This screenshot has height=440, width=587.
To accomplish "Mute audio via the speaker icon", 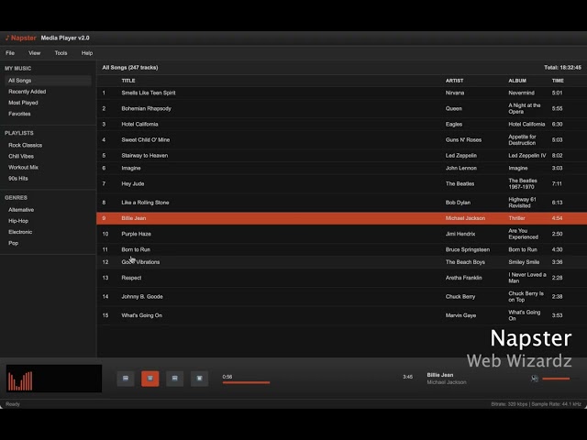I will [535, 379].
